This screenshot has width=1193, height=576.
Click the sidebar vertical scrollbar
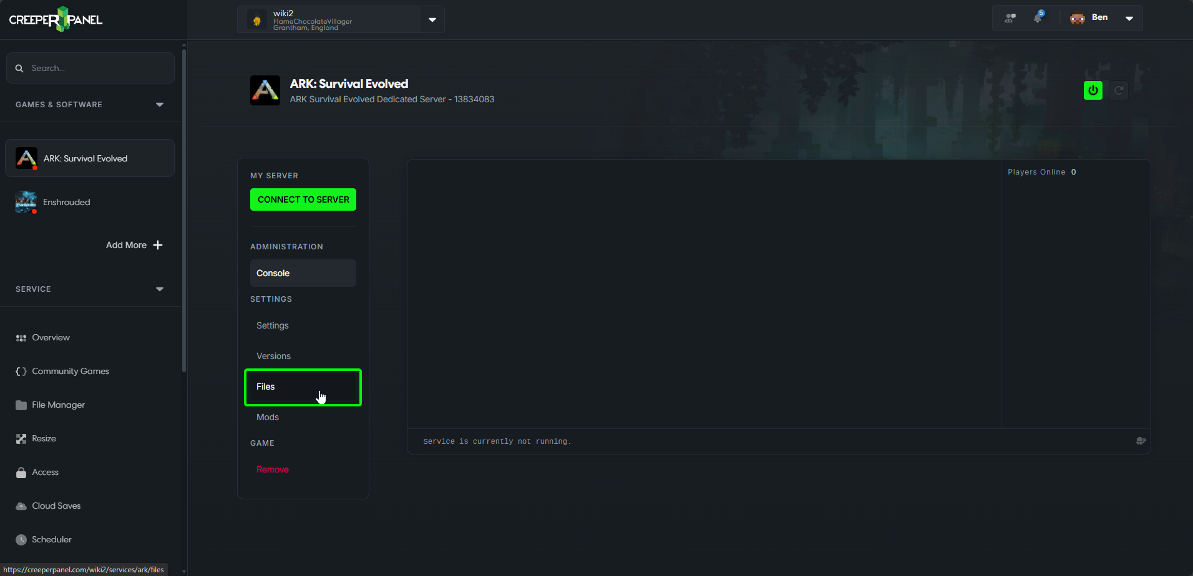(184, 209)
